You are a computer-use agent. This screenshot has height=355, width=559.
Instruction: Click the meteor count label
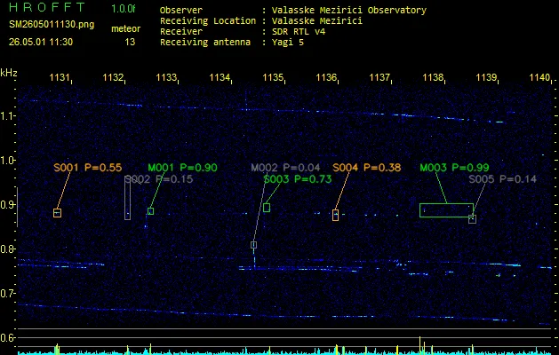(126, 28)
